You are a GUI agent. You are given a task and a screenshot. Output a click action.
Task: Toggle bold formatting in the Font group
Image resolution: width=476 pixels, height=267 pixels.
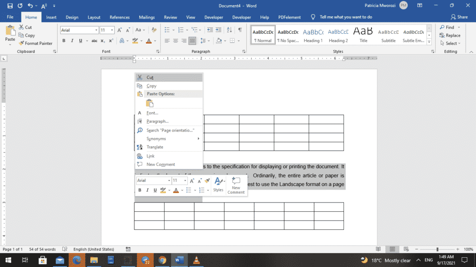coord(64,40)
